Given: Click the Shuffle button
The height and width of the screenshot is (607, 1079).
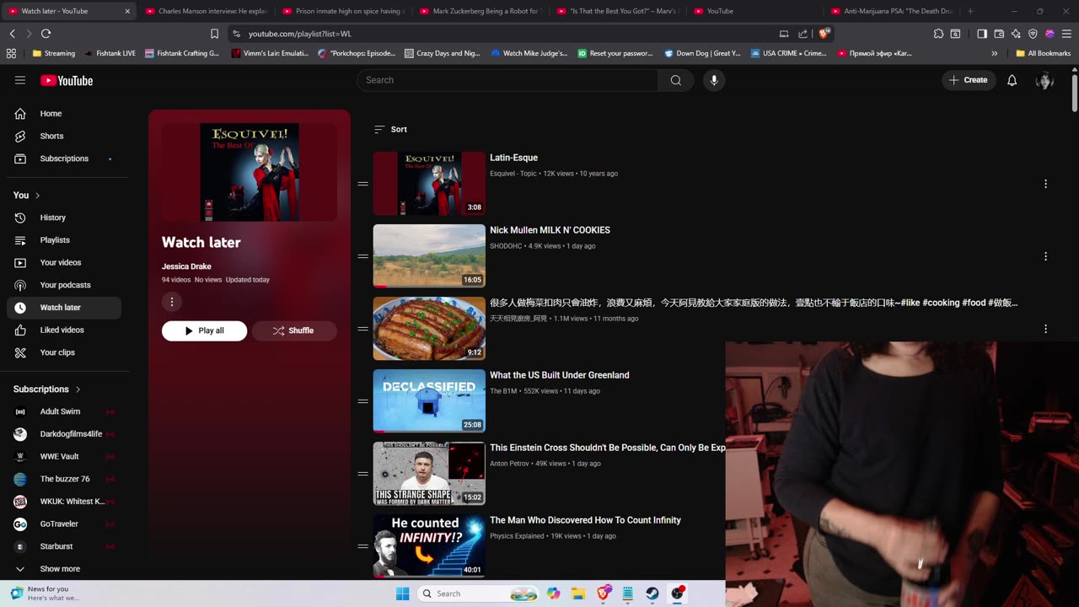Looking at the screenshot, I should click(293, 330).
